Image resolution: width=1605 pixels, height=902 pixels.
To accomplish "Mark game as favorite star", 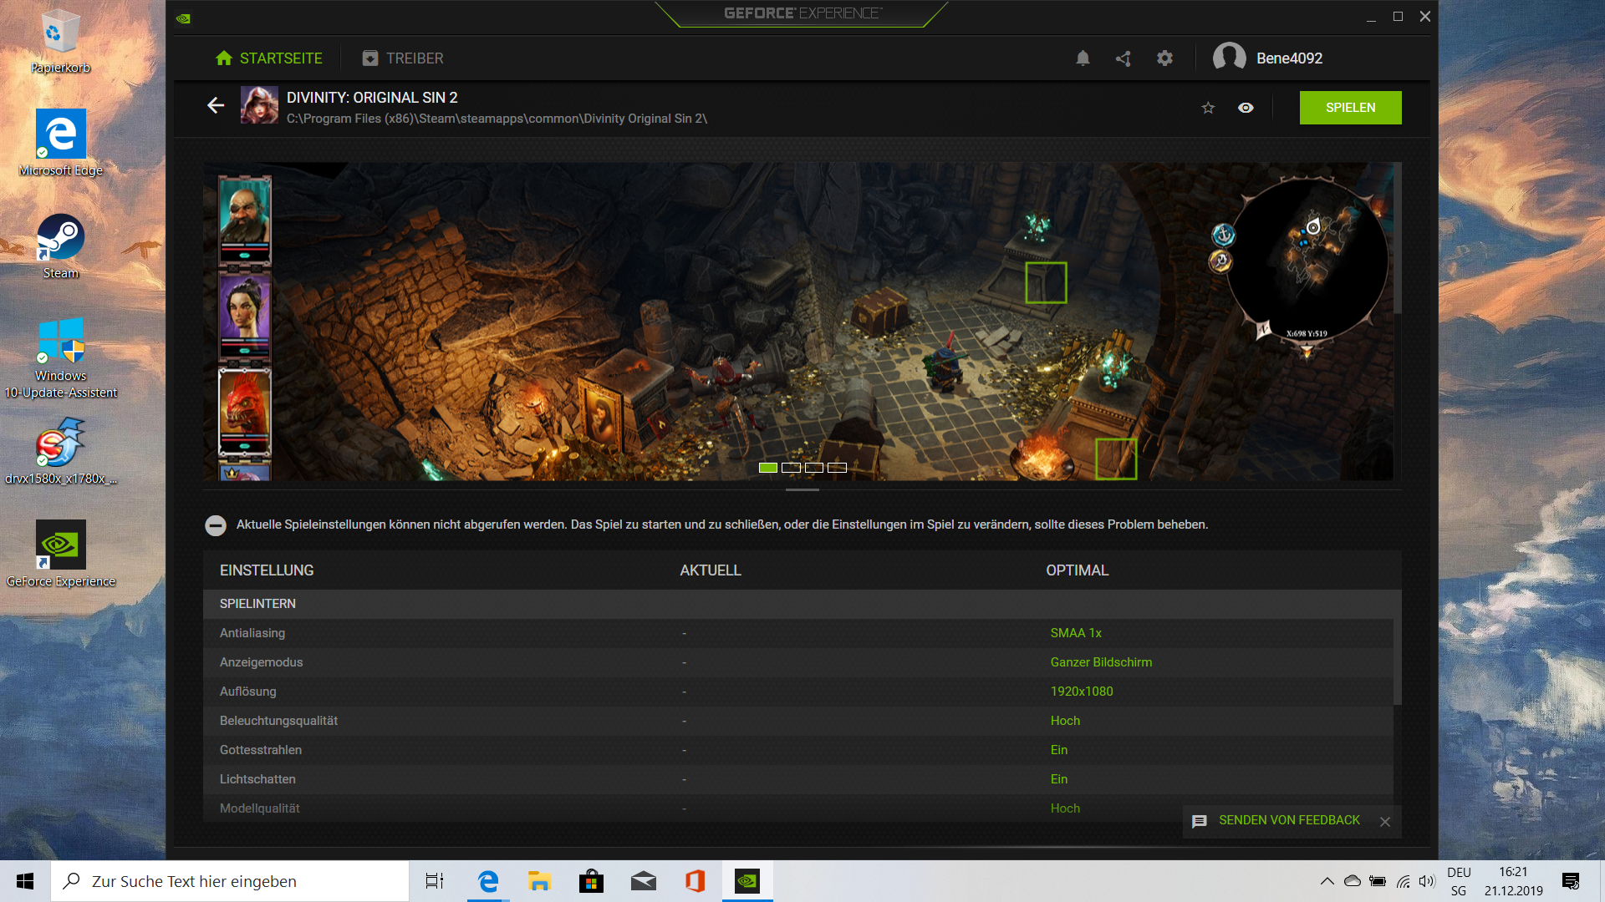I will click(x=1208, y=108).
